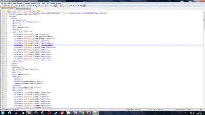Viewport: 205px width, 115px height.
Task: Click the kit.welcome permission line
Action: tap(35, 47)
